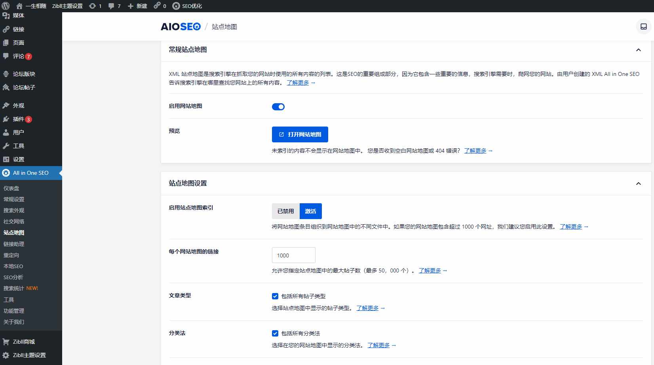Uncheck 包括所有帖子类型
654x365 pixels.
tap(275, 296)
